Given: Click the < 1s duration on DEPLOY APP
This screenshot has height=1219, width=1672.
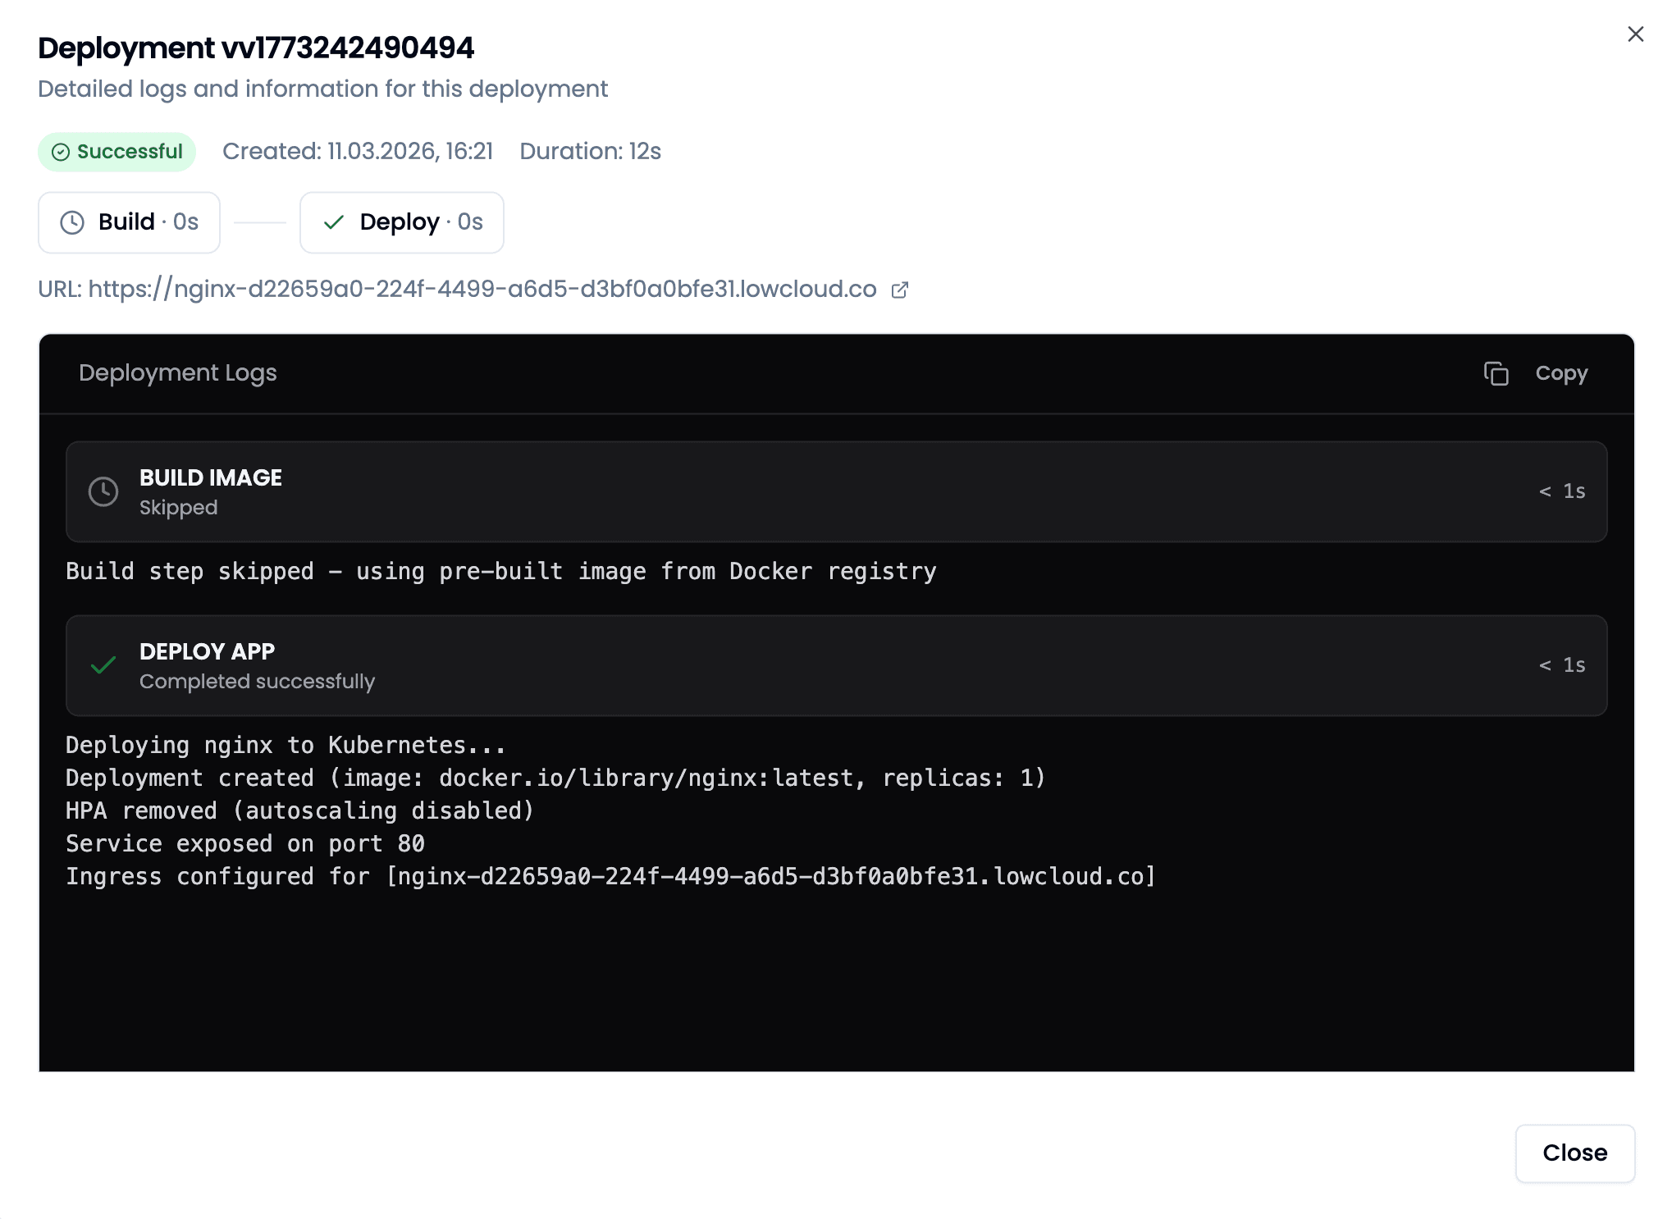Looking at the screenshot, I should click(x=1561, y=666).
